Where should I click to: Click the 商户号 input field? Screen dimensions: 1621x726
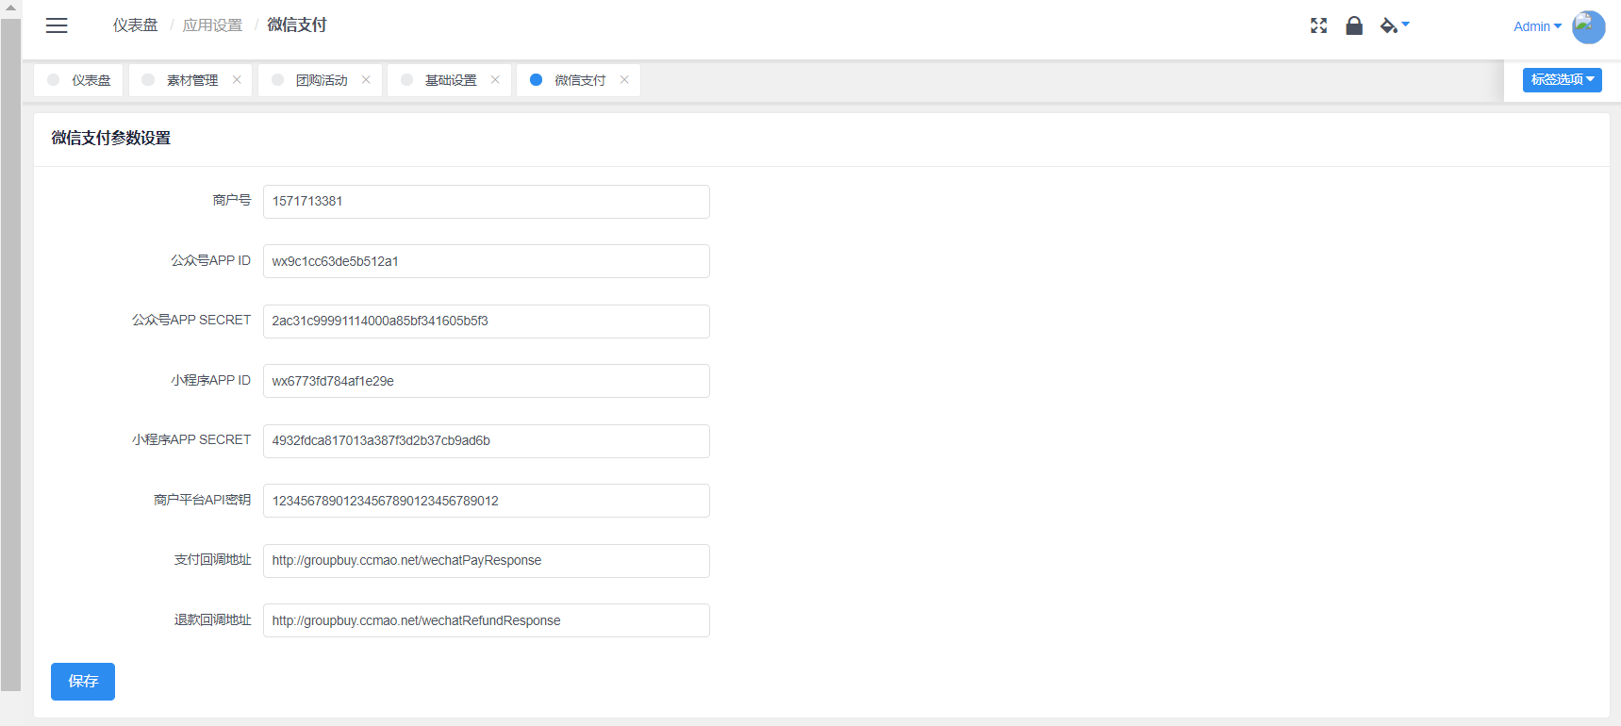[486, 202]
